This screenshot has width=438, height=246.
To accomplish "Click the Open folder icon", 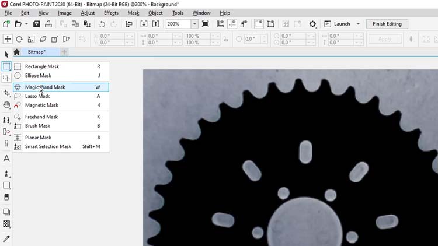I will (18, 24).
